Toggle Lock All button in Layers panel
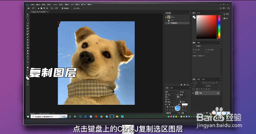 pyautogui.click(x=207, y=89)
